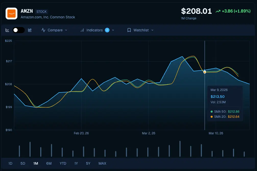Click the $213.50 tooltip price
257x171 pixels.
pyautogui.click(x=217, y=97)
